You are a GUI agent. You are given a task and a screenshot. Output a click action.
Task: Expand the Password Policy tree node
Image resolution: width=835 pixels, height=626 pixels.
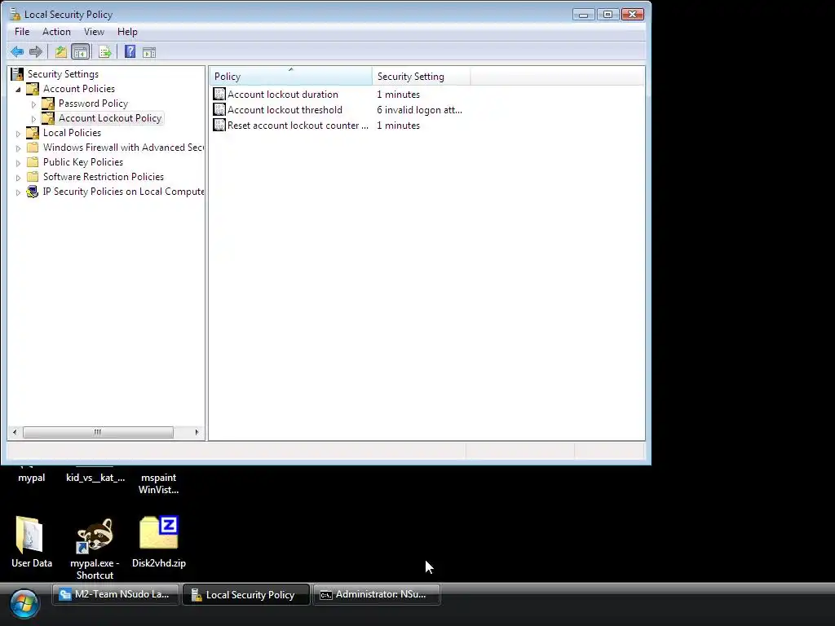(x=34, y=104)
